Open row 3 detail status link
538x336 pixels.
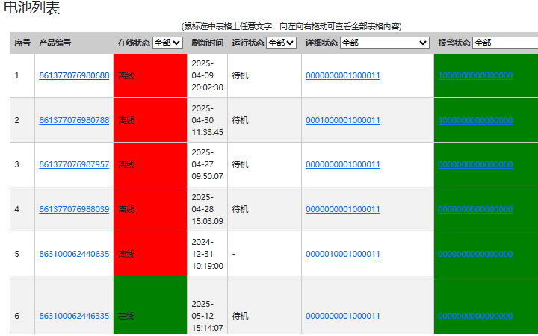pyautogui.click(x=343, y=164)
